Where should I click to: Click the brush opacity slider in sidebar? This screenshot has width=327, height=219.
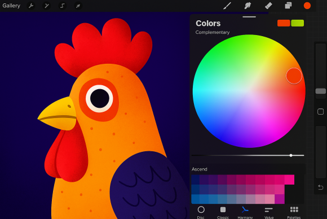coord(321,152)
